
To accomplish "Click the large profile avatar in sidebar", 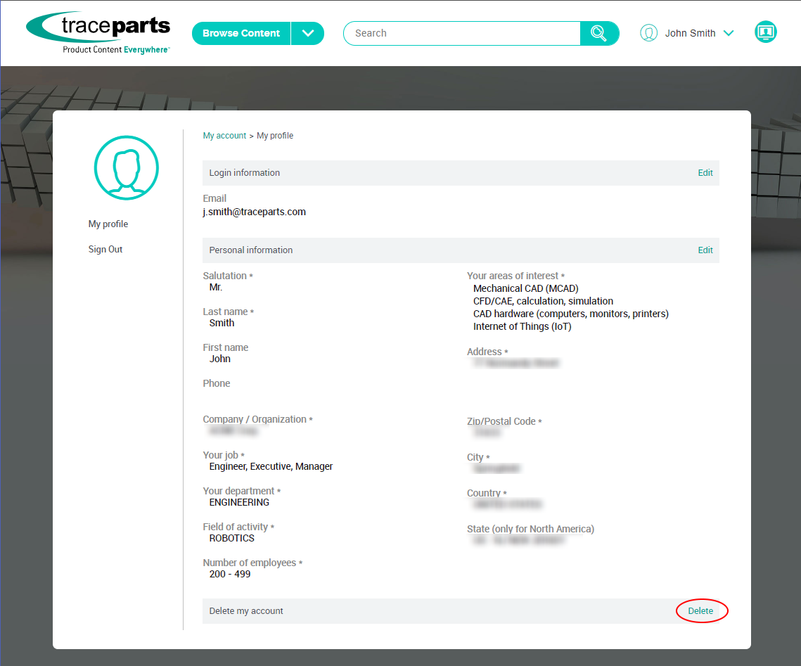I will 127,167.
